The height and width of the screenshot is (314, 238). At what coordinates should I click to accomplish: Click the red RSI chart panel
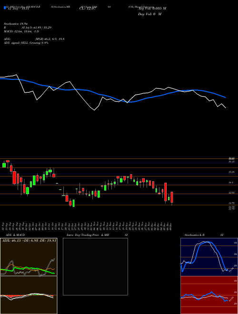tap(209, 295)
